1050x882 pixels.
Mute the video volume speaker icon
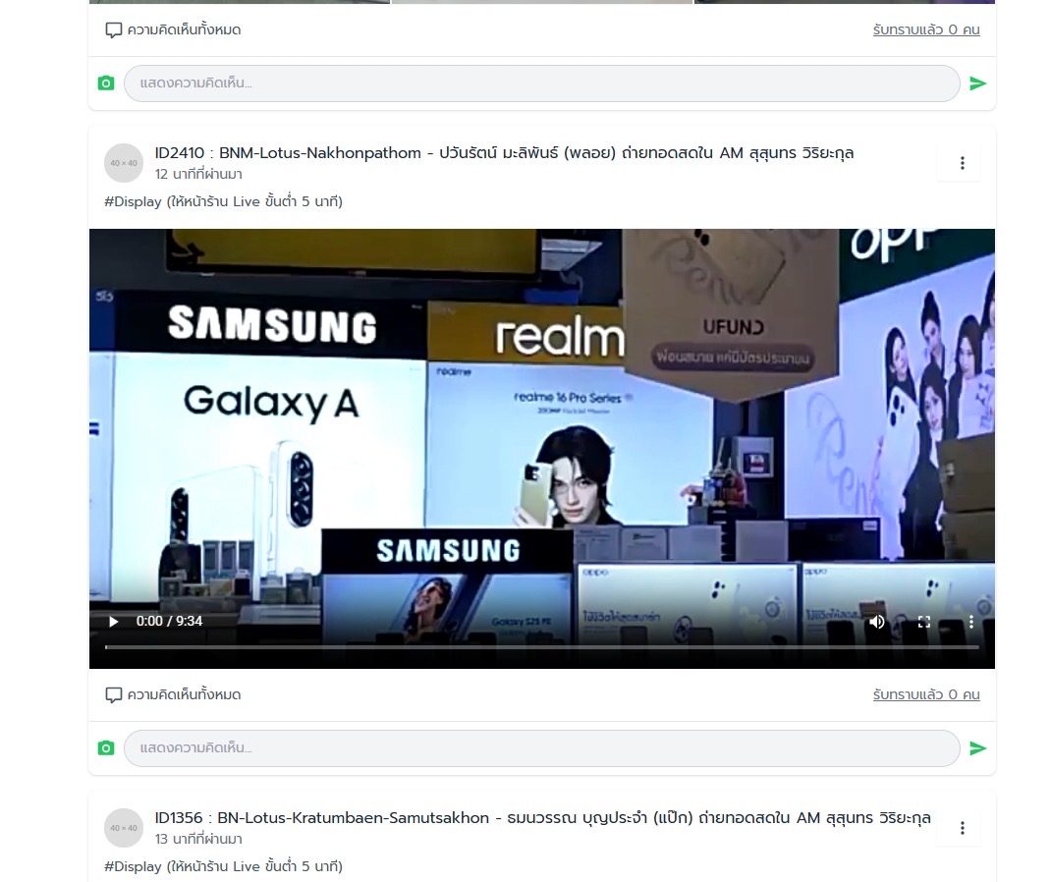[876, 622]
